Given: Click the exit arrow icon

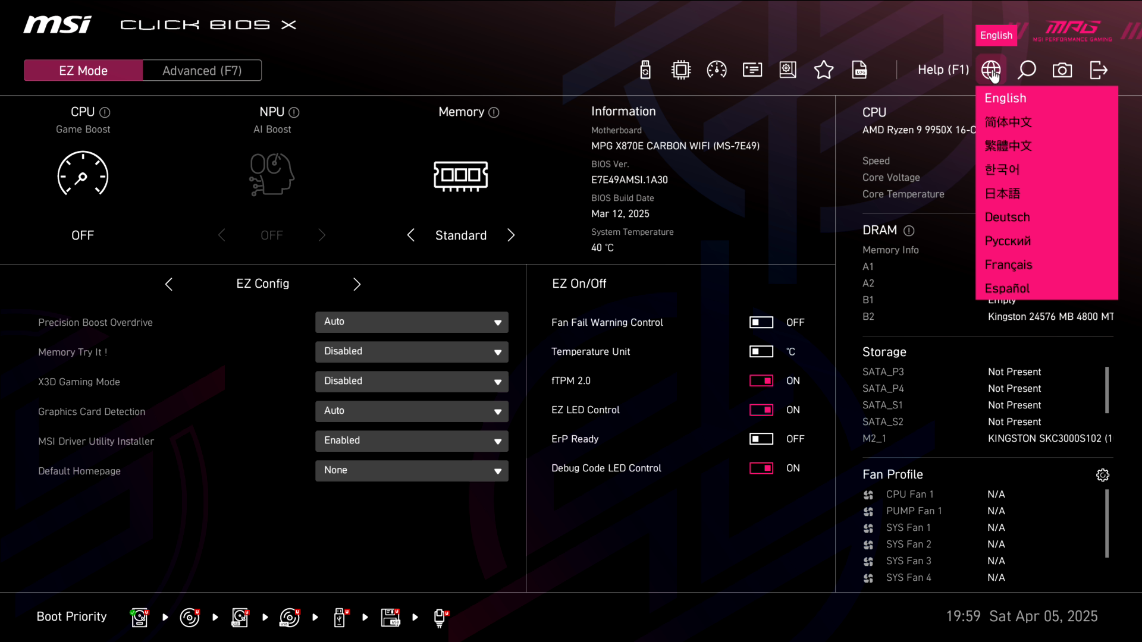Looking at the screenshot, I should 1098,70.
